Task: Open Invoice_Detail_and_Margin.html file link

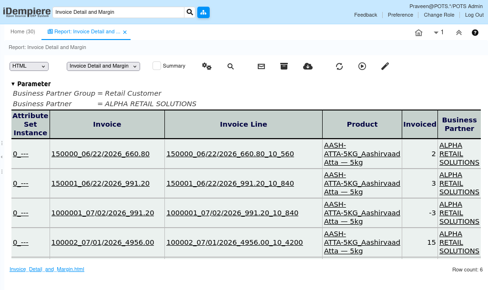Action: coord(47,269)
